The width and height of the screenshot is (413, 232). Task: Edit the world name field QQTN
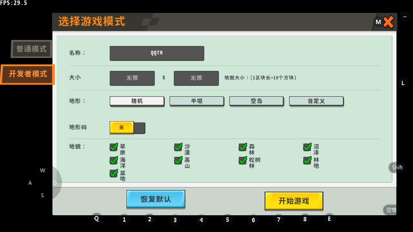tap(157, 53)
